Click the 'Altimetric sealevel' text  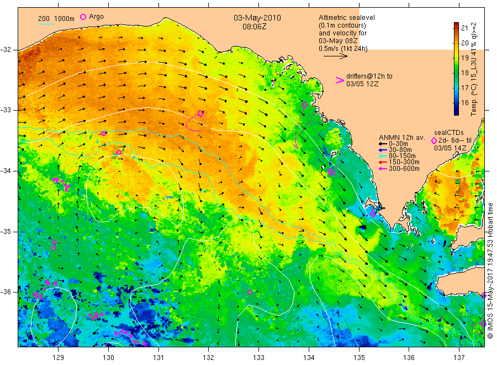click(x=347, y=18)
